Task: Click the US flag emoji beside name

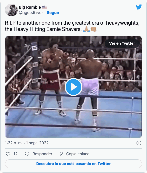Action: coord(44,7)
